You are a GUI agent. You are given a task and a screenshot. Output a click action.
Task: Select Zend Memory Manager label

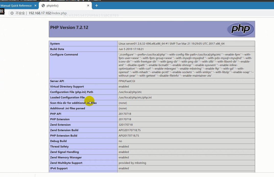tap(66, 157)
